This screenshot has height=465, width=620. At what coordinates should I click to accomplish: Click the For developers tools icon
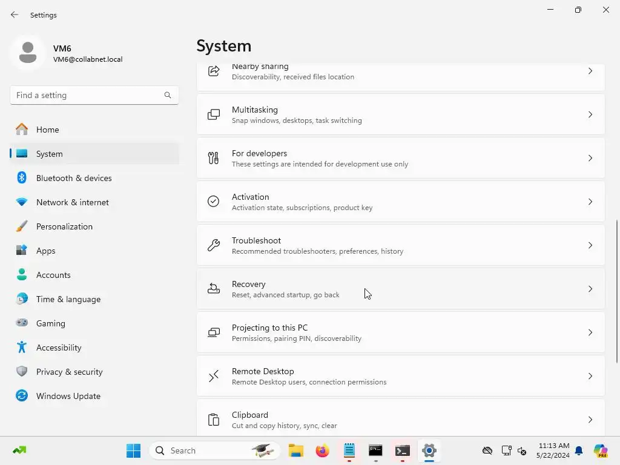pos(214,158)
